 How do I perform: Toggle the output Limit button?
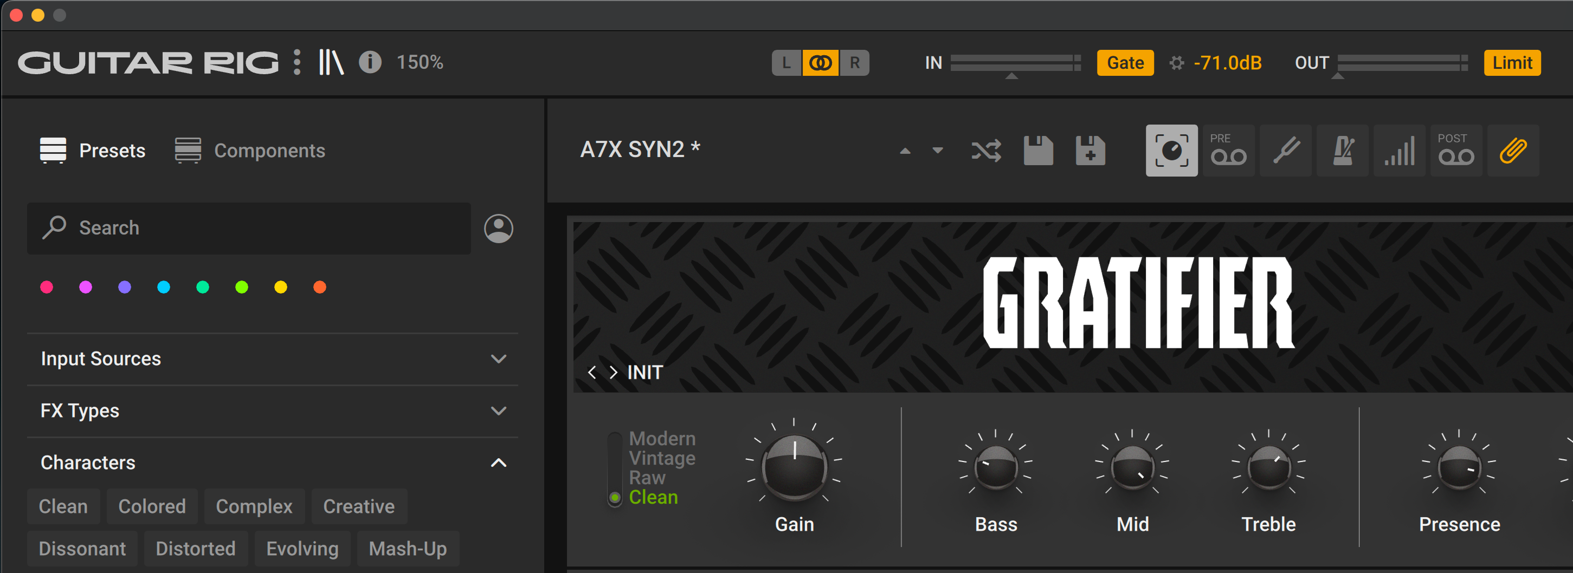(1512, 63)
